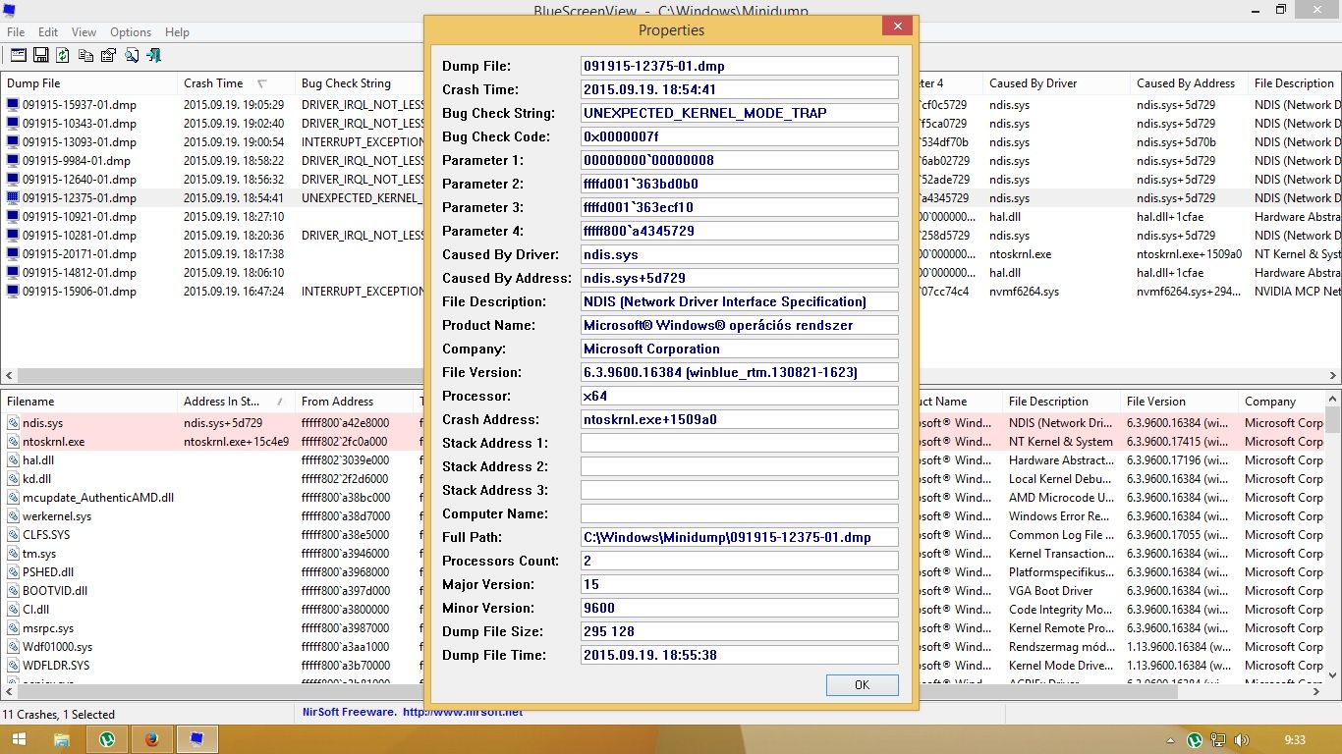The image size is (1342, 754).
Task: Sort by the Caused By Driver column
Action: [x=1056, y=83]
